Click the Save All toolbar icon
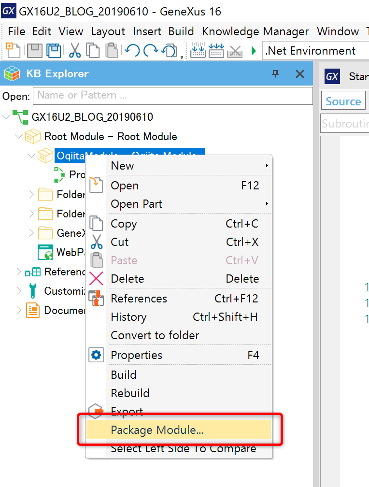The width and height of the screenshot is (369, 487). (54, 50)
